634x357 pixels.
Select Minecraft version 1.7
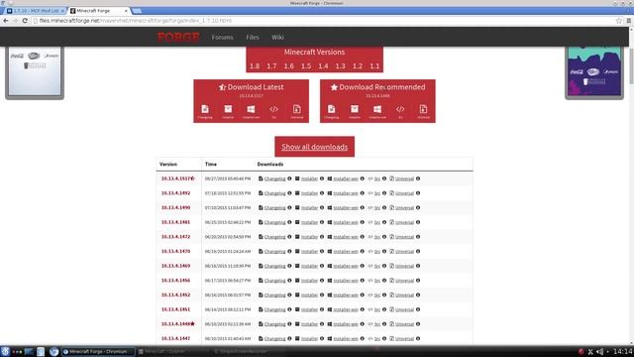[271, 66]
